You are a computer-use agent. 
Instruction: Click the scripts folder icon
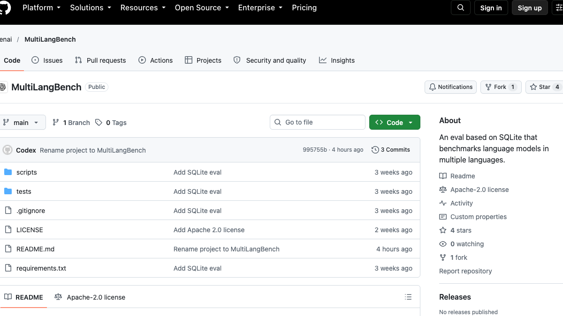tap(8, 172)
